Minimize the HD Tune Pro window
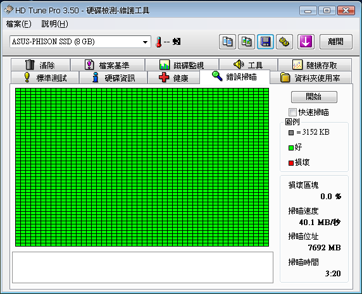Screen dimensions: 362x294 coord(308,11)
